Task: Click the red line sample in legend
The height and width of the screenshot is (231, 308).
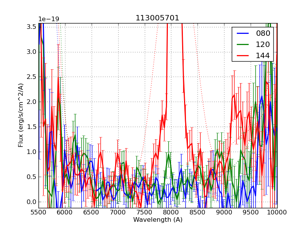Action: [x=243, y=56]
